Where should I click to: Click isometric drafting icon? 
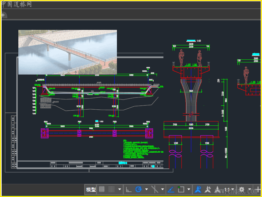coord(155,189)
